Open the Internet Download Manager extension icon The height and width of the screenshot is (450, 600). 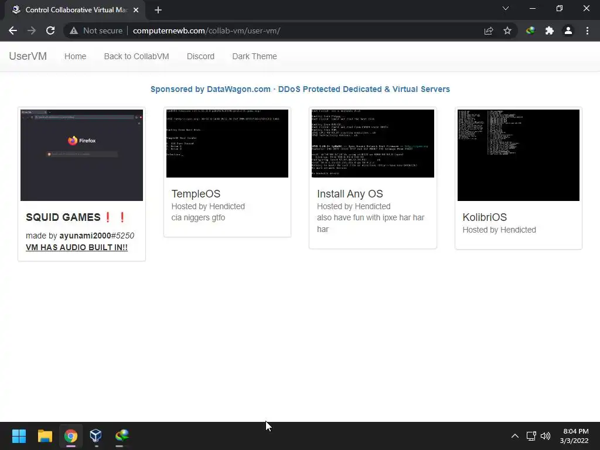click(530, 30)
